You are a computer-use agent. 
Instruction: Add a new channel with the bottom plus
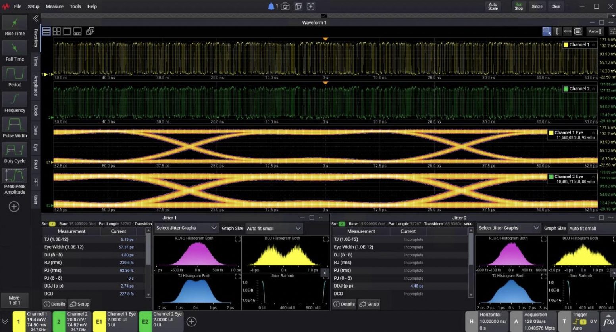[192, 322]
